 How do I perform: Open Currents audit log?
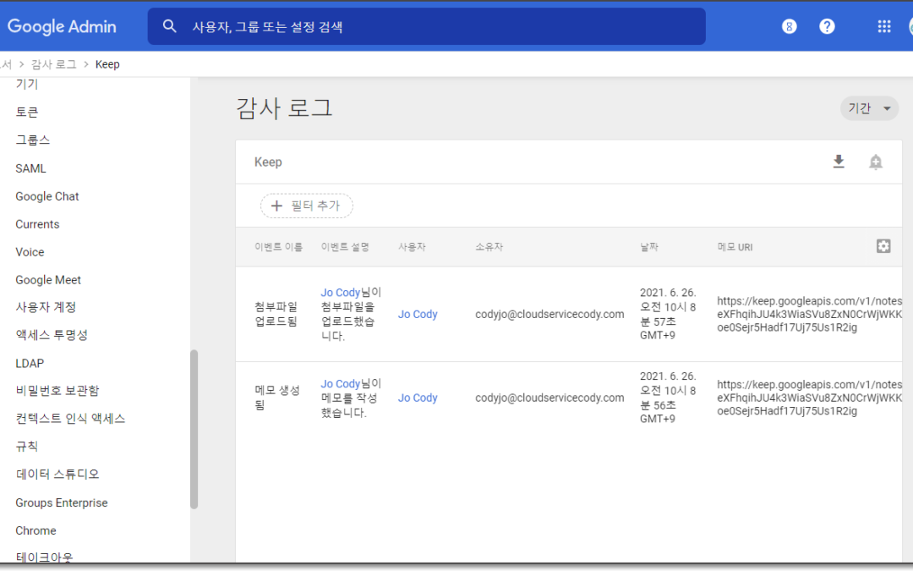(x=37, y=224)
